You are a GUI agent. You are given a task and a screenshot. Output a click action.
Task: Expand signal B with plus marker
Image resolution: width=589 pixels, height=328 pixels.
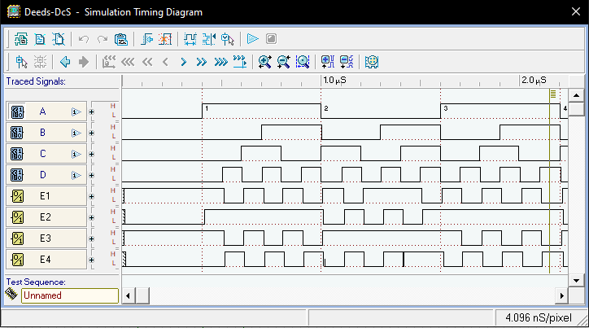pos(92,133)
